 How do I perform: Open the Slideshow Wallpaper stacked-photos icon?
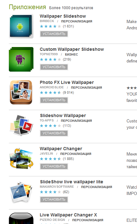click(21, 125)
